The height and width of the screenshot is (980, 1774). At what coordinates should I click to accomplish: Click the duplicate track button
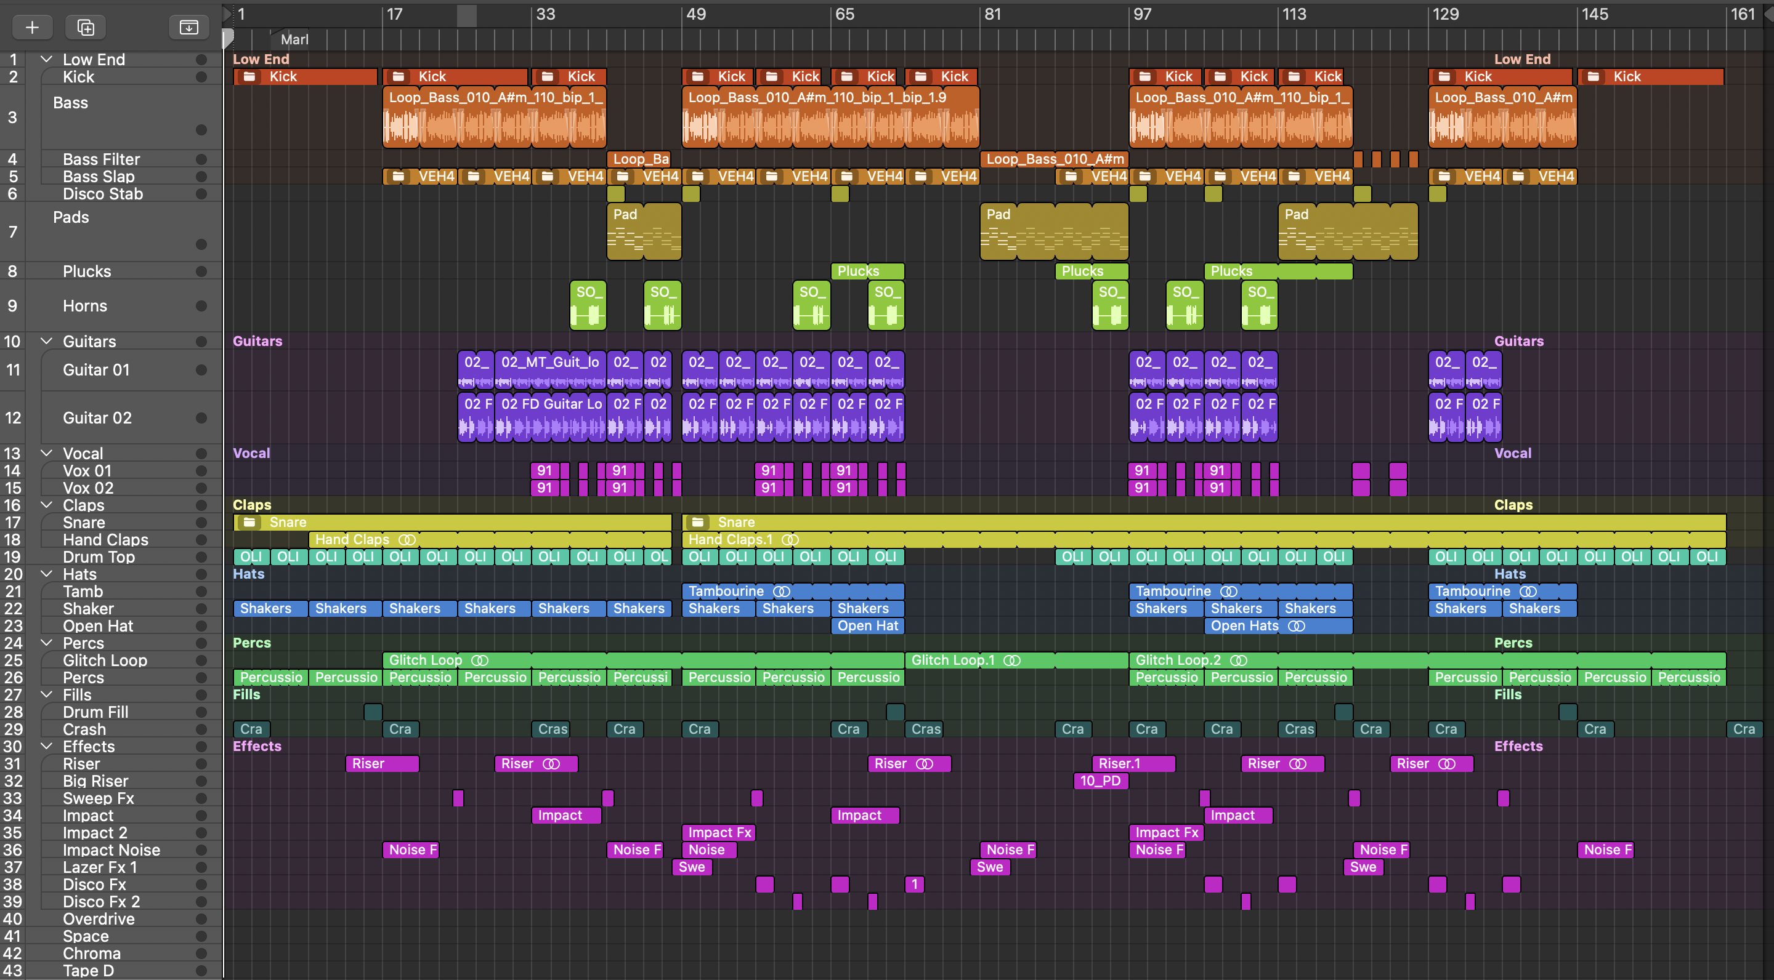click(x=86, y=27)
